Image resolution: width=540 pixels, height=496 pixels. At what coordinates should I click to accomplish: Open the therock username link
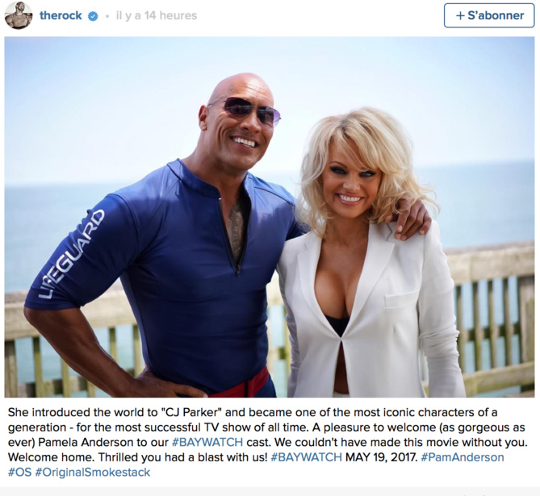[x=61, y=15]
